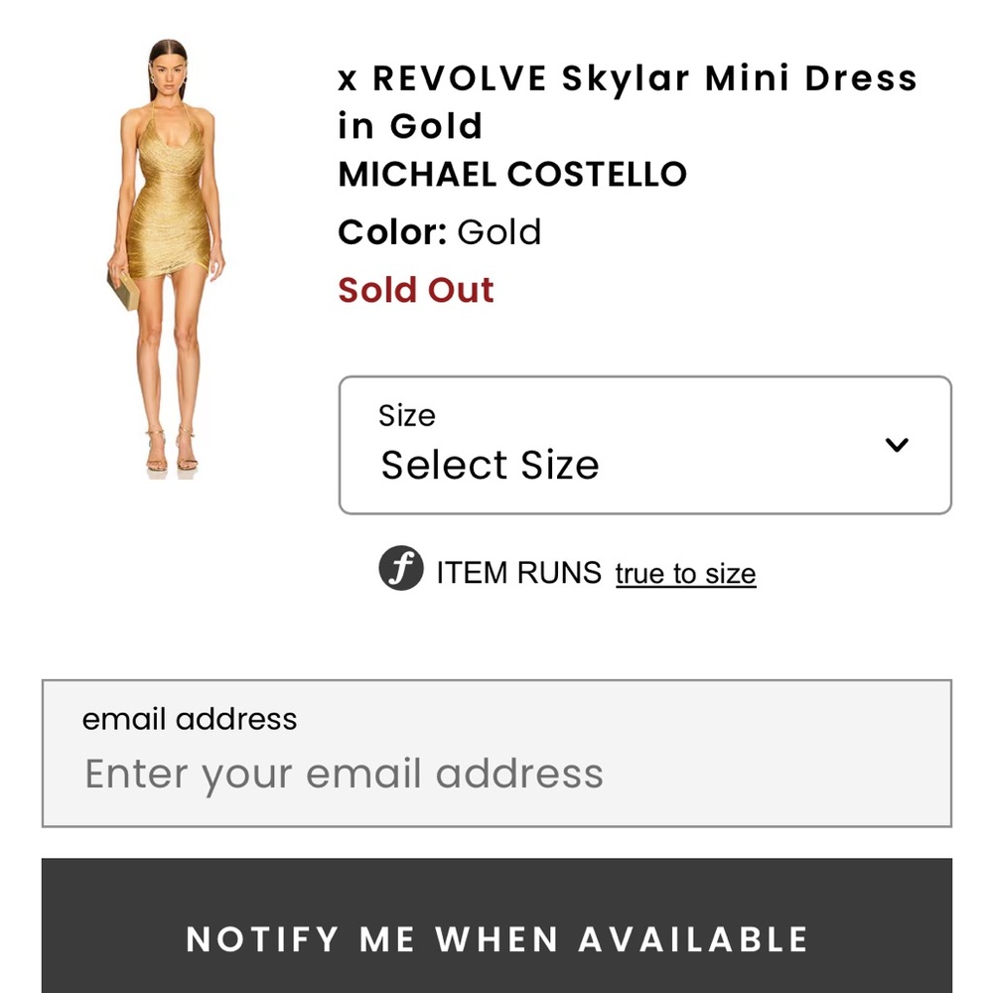
Task: Click the Size label inside the selector
Action: [x=406, y=415]
